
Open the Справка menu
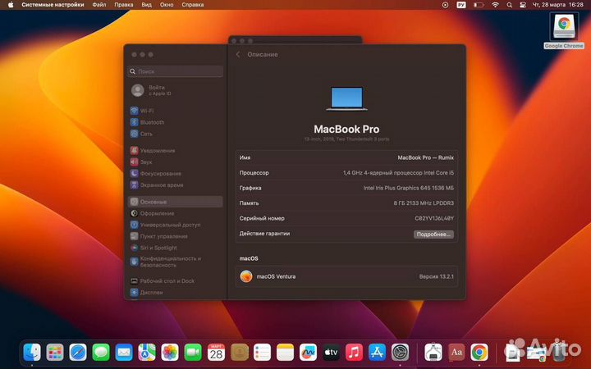click(x=193, y=5)
